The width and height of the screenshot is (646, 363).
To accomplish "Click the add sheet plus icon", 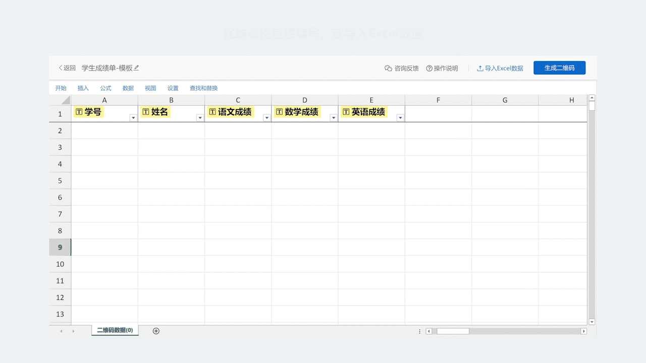I will 156,331.
